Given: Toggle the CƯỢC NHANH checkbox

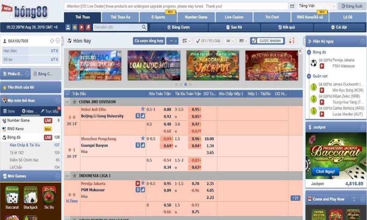Looking at the screenshot, I should (254, 41).
